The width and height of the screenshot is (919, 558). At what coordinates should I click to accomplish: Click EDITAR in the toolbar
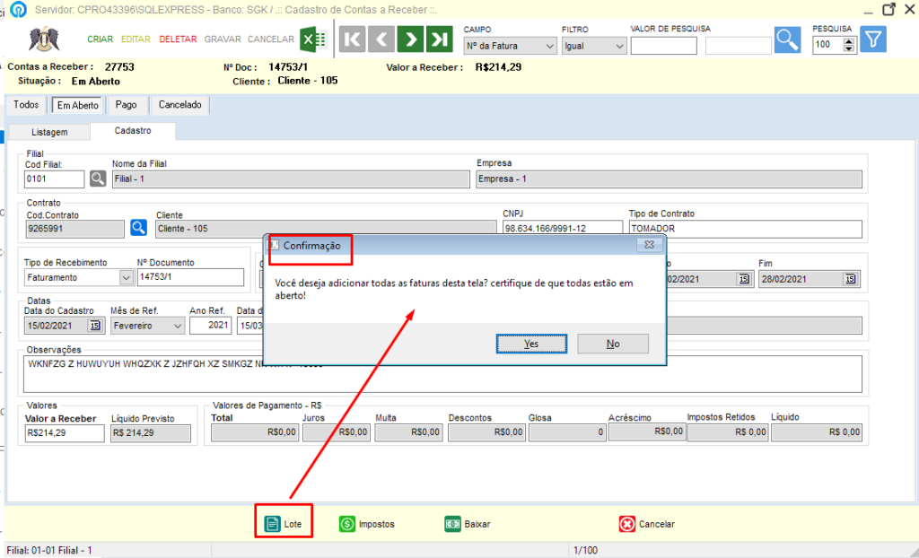pos(136,39)
